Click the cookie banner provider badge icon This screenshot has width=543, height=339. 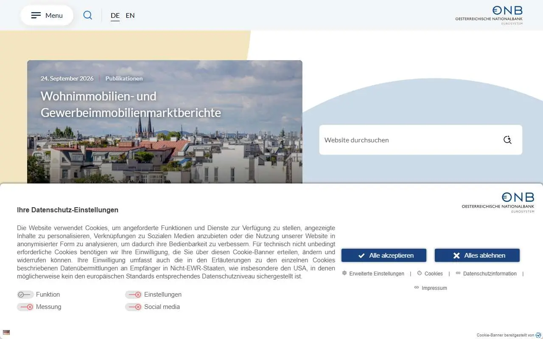point(539,335)
